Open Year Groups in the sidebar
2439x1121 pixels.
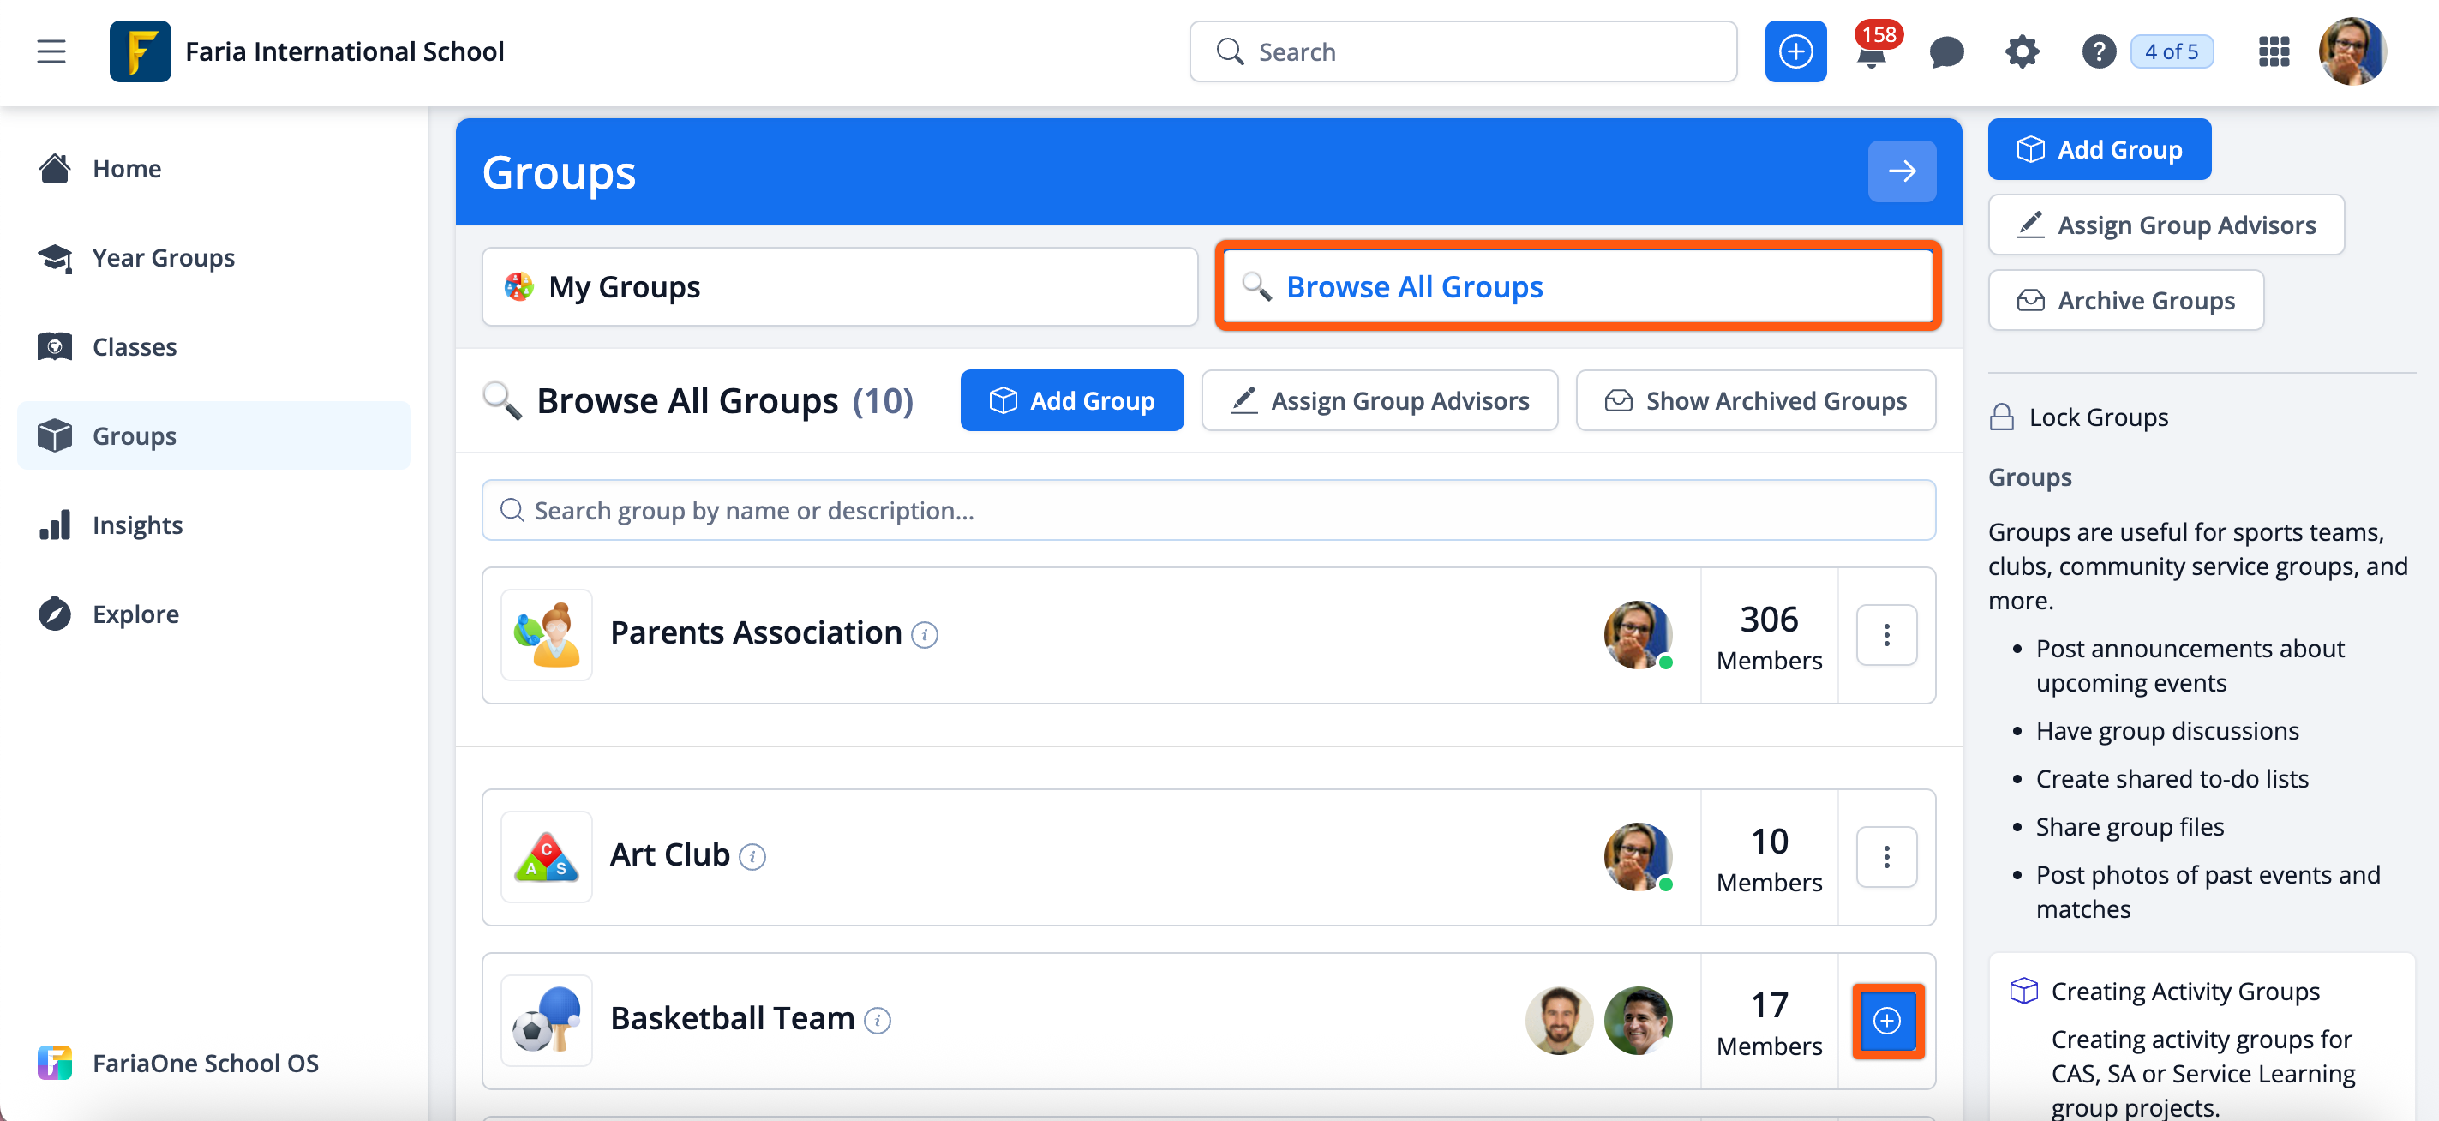click(163, 257)
